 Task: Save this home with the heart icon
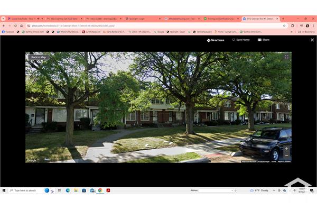pos(241,40)
